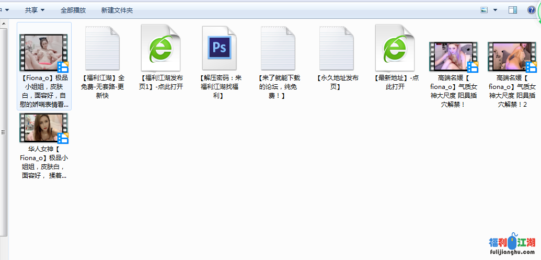
Task: Select the video thumbnail starting with 华人女神
Action: (44, 128)
